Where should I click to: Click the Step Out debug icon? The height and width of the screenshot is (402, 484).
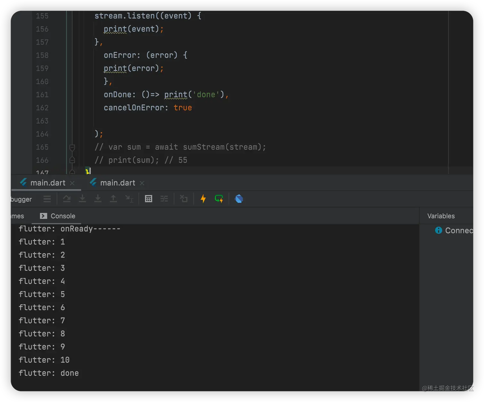[x=113, y=199]
